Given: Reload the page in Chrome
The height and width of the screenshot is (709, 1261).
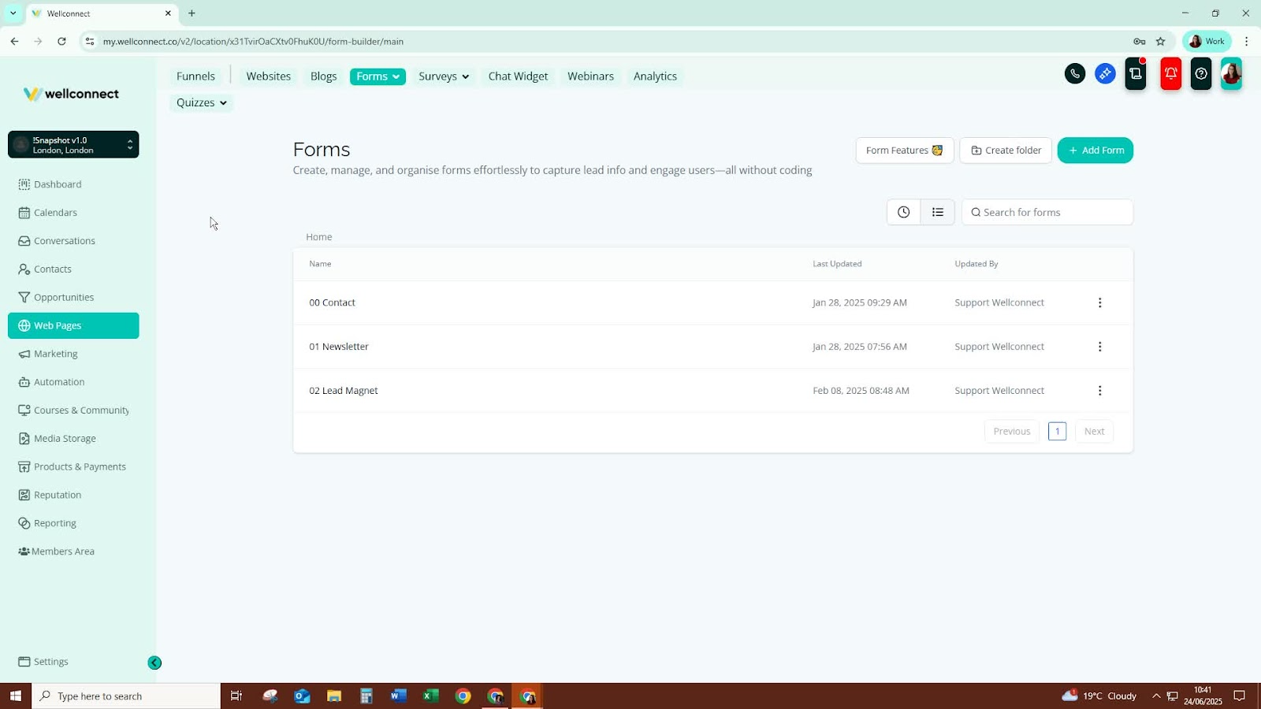Looking at the screenshot, I should 61,42.
